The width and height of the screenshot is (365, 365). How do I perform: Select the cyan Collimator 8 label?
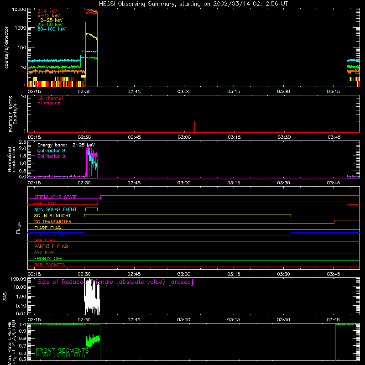point(51,151)
